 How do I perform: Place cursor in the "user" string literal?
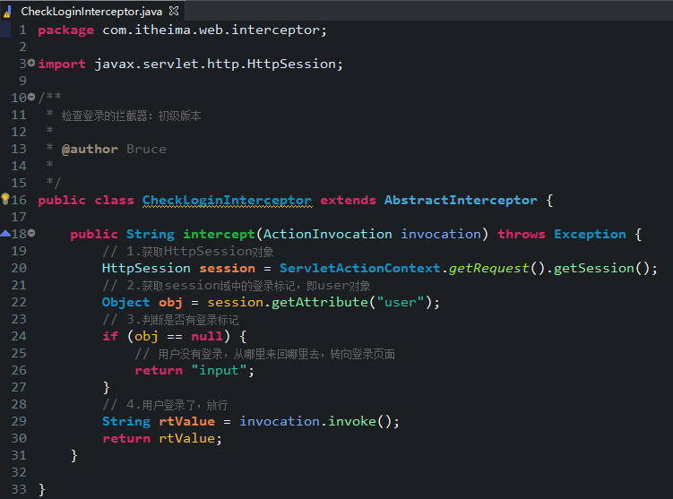(400, 302)
